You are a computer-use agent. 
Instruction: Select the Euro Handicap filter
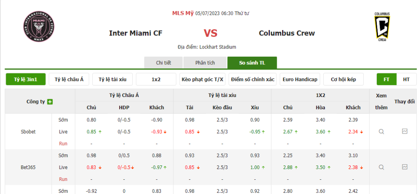point(300,79)
